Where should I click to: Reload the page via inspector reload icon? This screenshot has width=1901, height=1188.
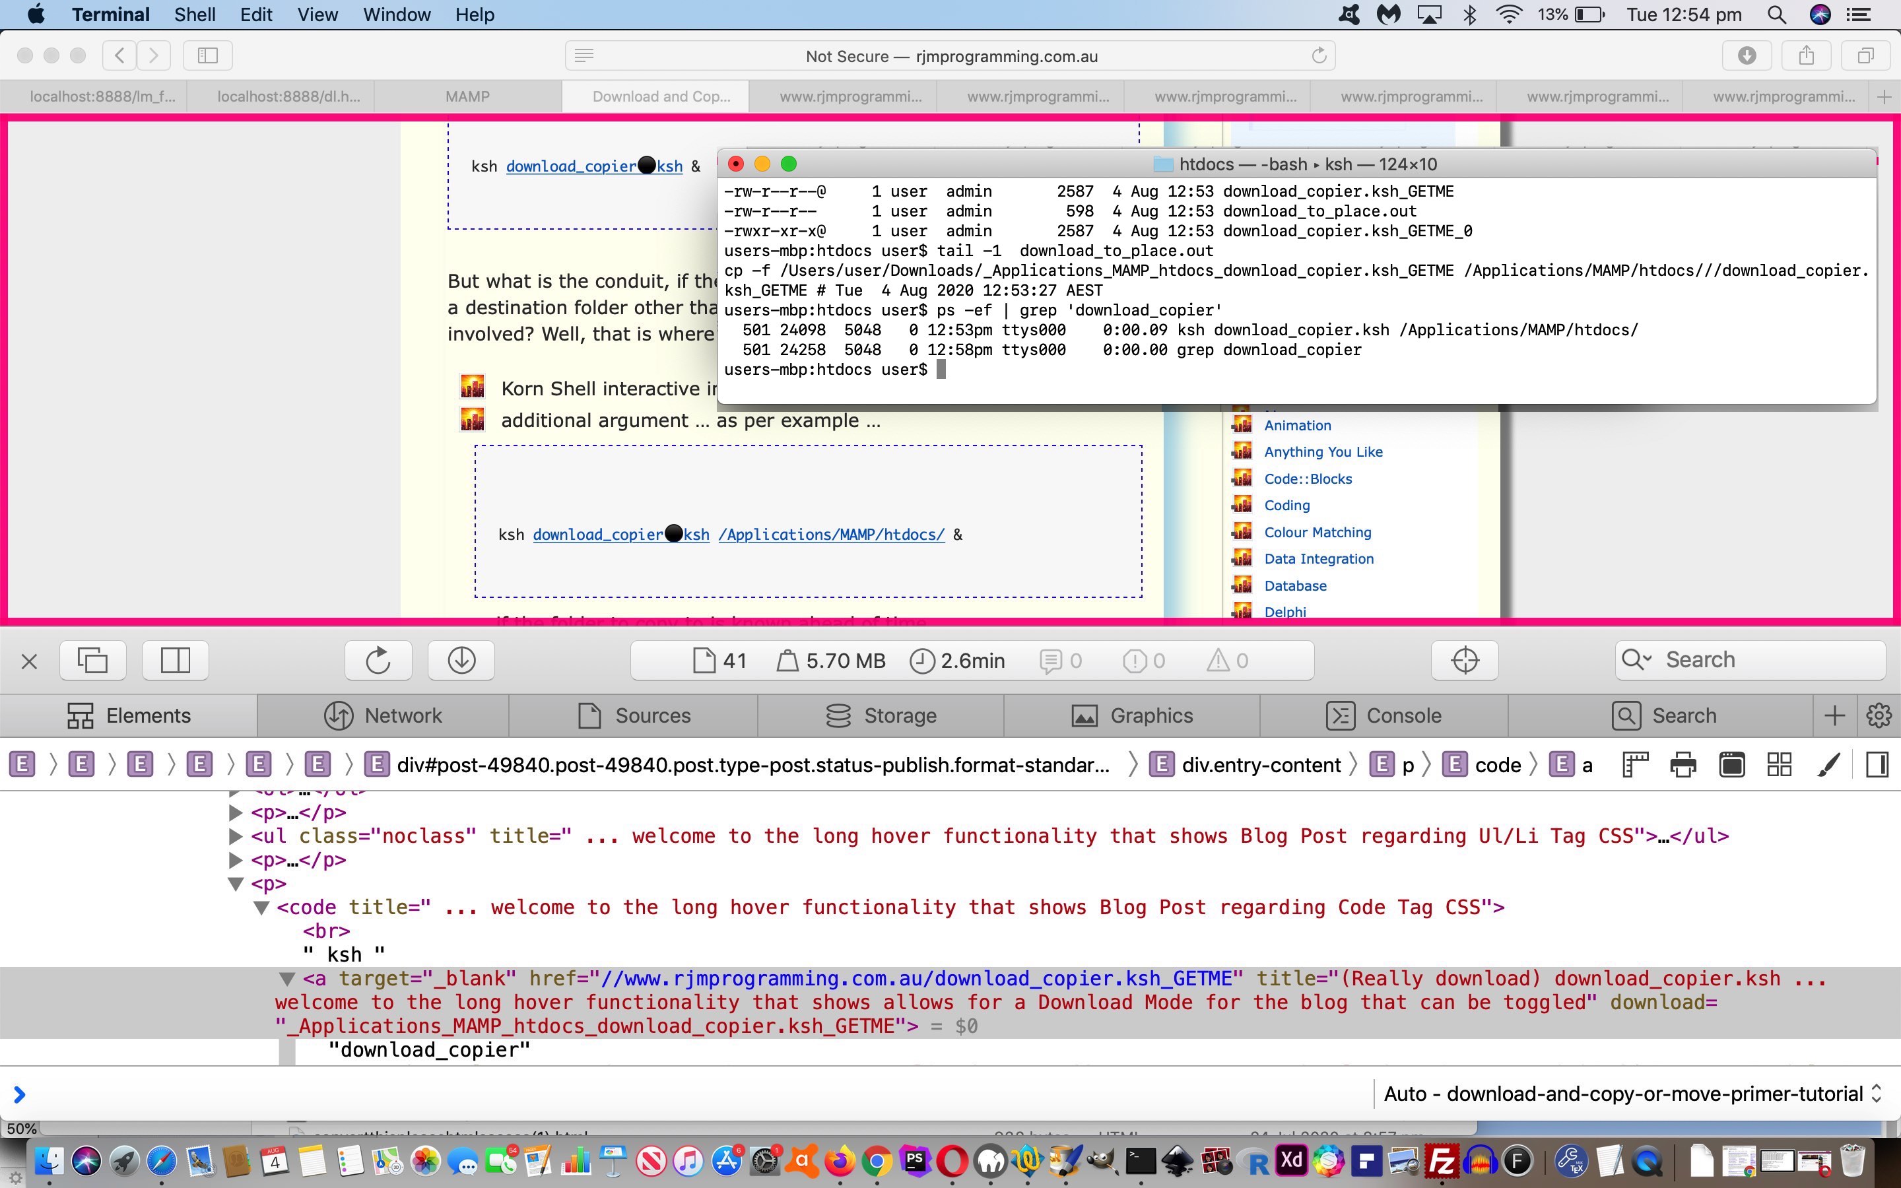(x=378, y=660)
